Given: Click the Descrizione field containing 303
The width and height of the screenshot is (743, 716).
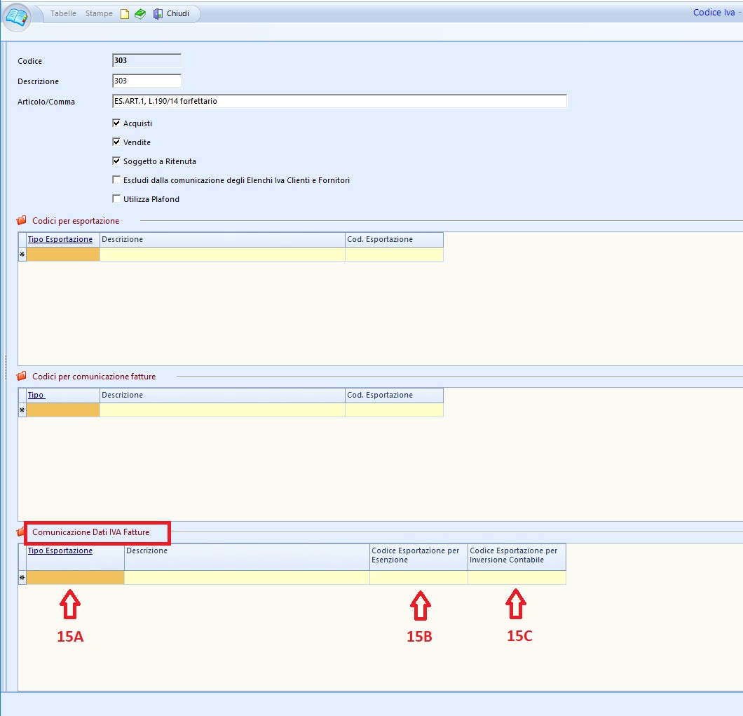Looking at the screenshot, I should pyautogui.click(x=146, y=81).
